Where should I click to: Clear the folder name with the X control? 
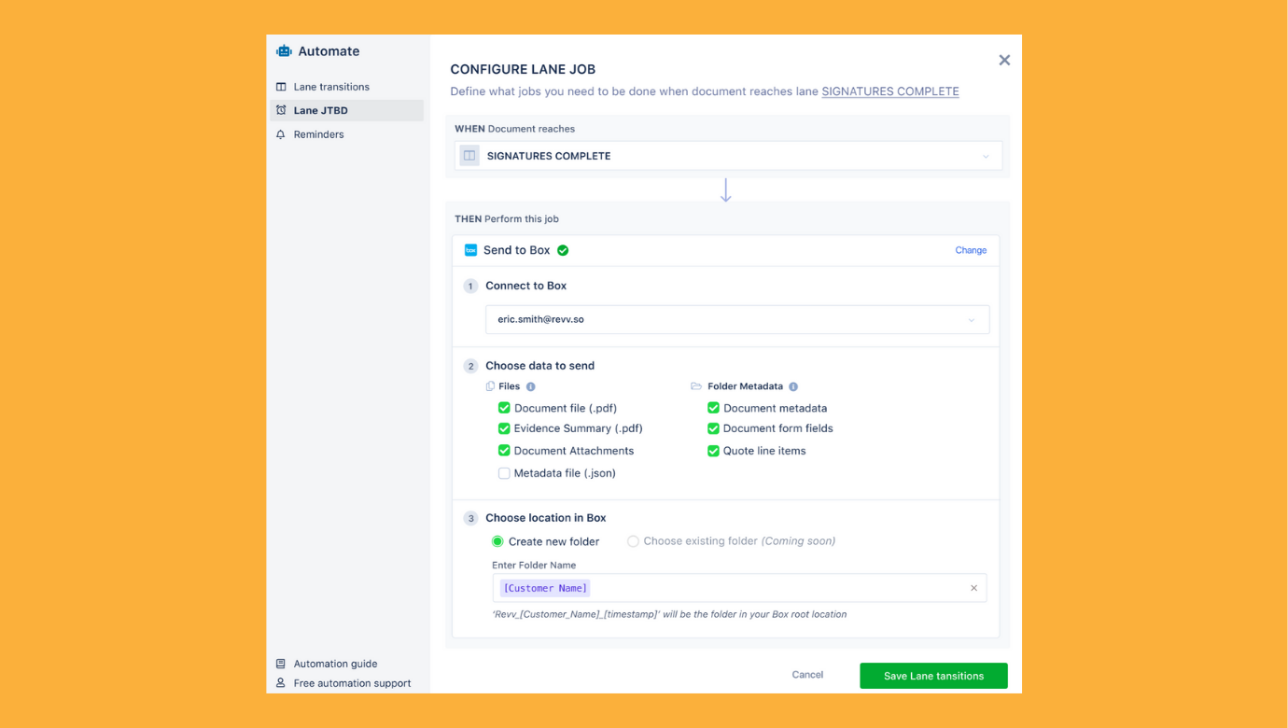pos(973,588)
